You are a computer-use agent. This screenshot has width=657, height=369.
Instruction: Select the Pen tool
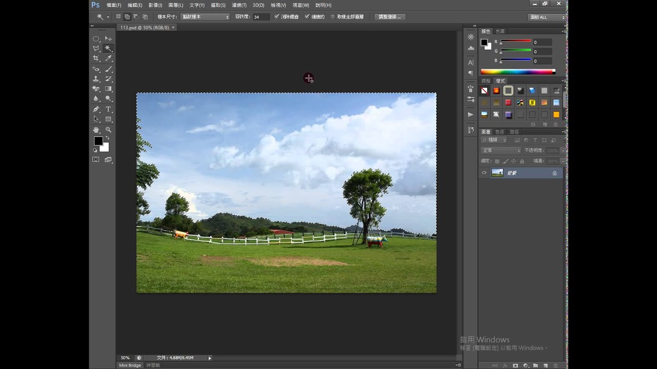coord(96,109)
